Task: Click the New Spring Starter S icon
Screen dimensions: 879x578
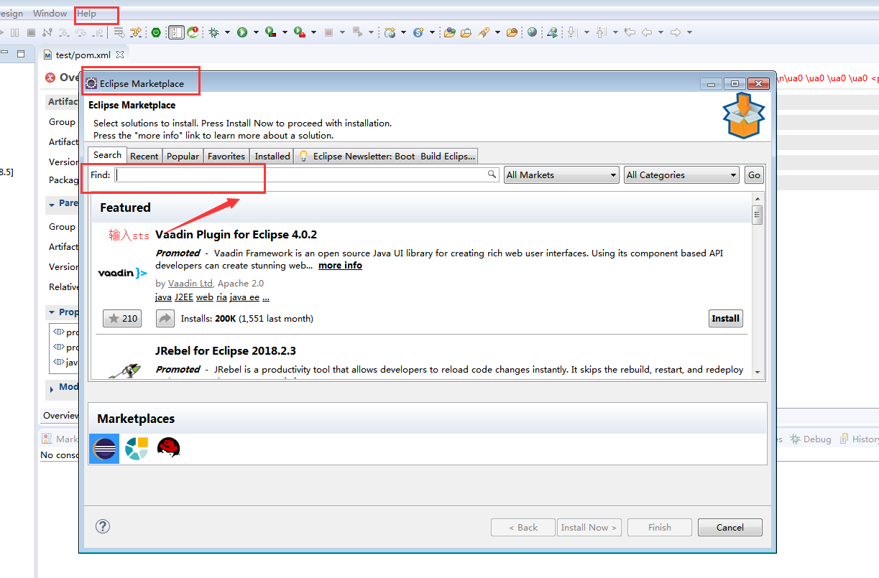Action: coord(418,32)
